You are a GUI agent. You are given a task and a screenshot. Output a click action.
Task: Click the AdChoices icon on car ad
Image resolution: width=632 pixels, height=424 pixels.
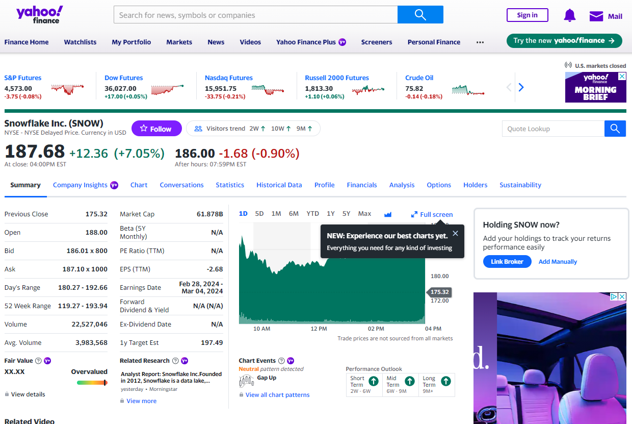coord(615,296)
